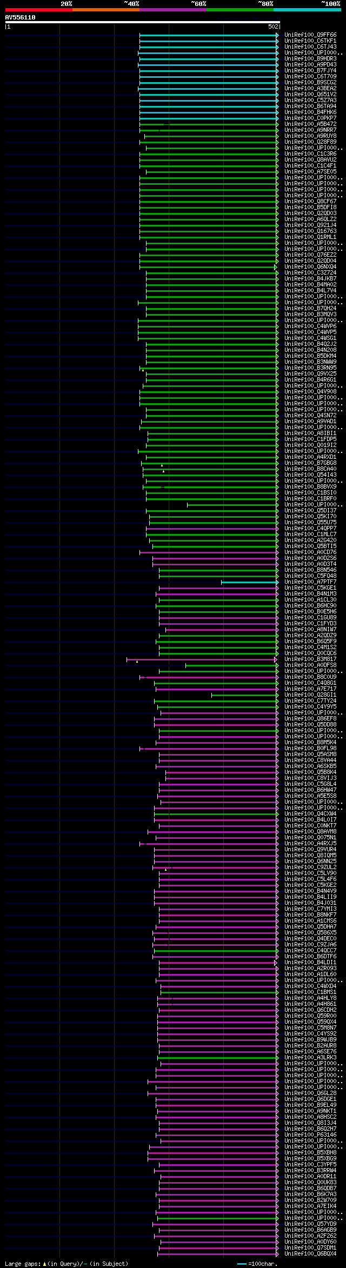The width and height of the screenshot is (346, 1268).
Task: Open the UniRef100_A3LRK3 entry
Action: pos(310,1058)
